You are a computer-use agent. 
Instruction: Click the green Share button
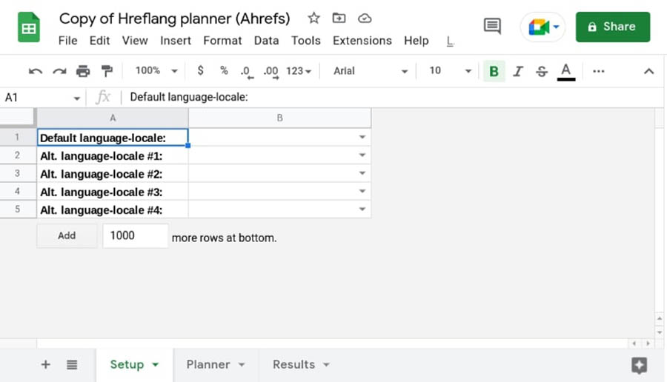612,27
